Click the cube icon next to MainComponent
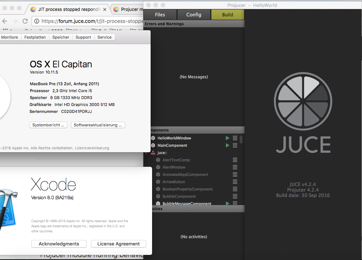The image size is (362, 260). tap(153, 145)
